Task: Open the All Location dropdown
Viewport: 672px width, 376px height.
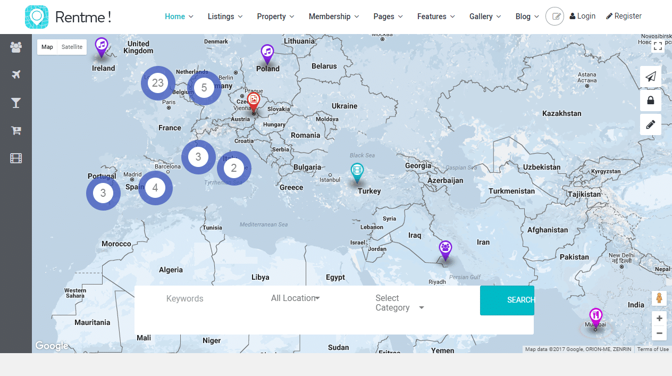Action: pos(296,298)
